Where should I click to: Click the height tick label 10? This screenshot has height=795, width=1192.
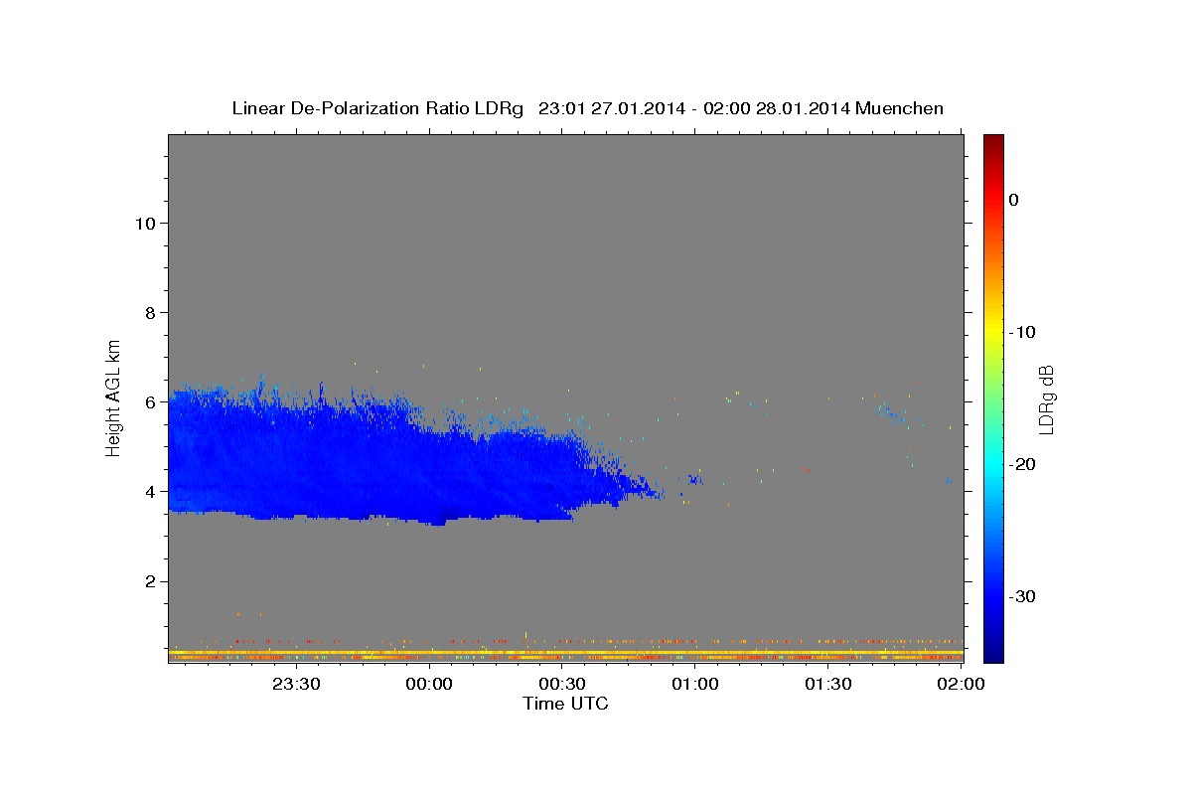tap(144, 224)
